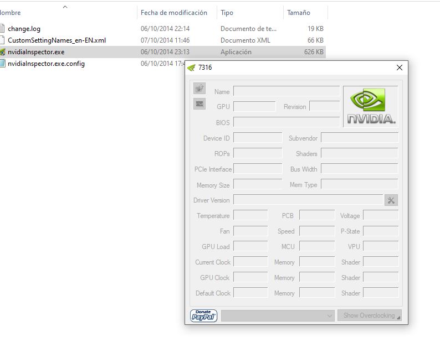Sort by Tamaño column header
Image resolution: width=440 pixels, height=347 pixels.
[x=299, y=13]
